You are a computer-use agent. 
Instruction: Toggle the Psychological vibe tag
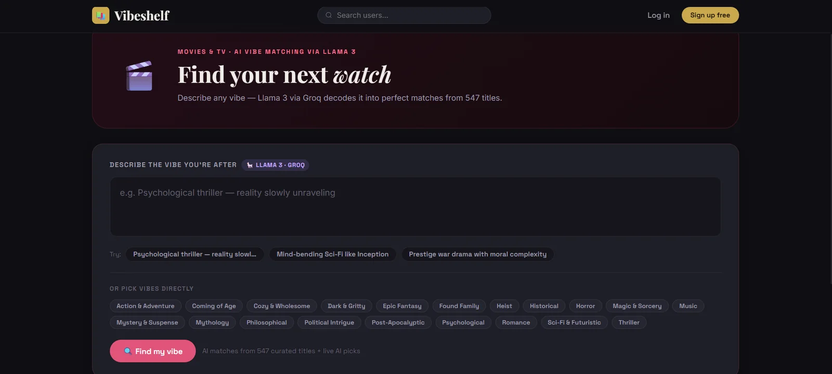click(x=463, y=323)
